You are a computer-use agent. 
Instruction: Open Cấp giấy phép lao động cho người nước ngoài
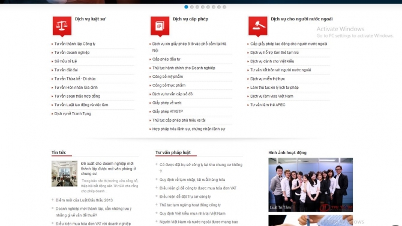289,44
